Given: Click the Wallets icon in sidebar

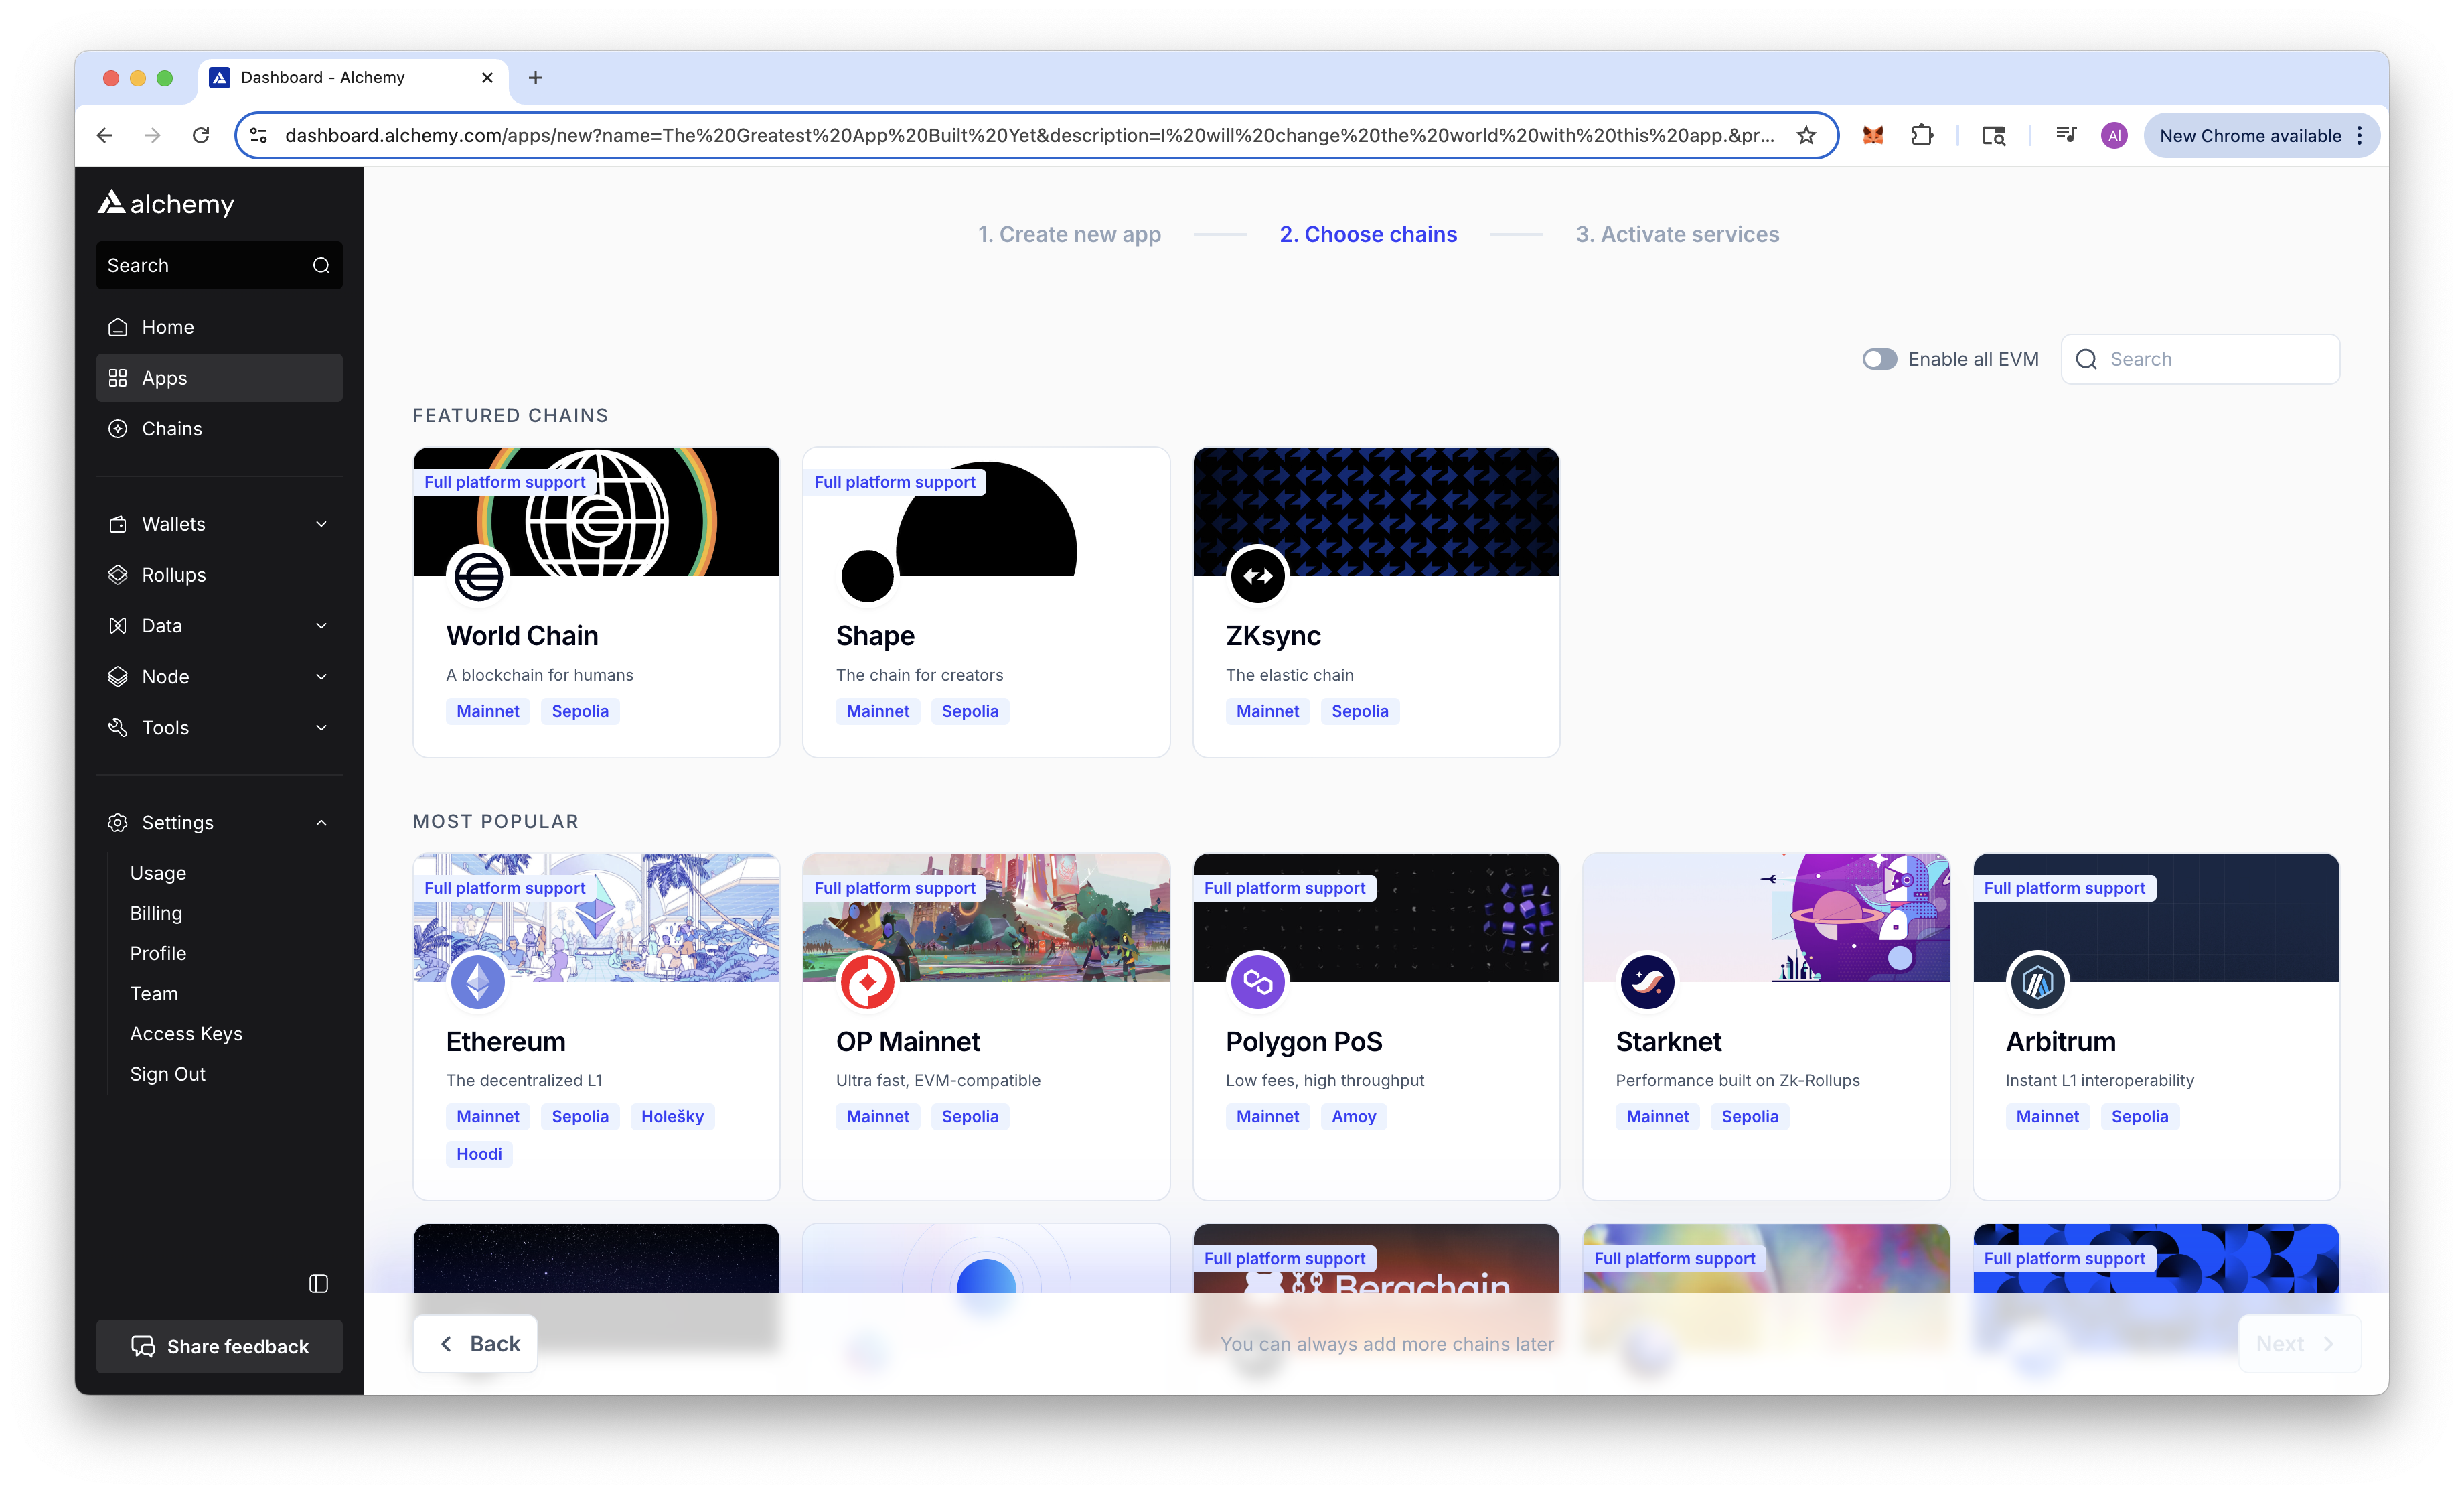Looking at the screenshot, I should point(118,525).
